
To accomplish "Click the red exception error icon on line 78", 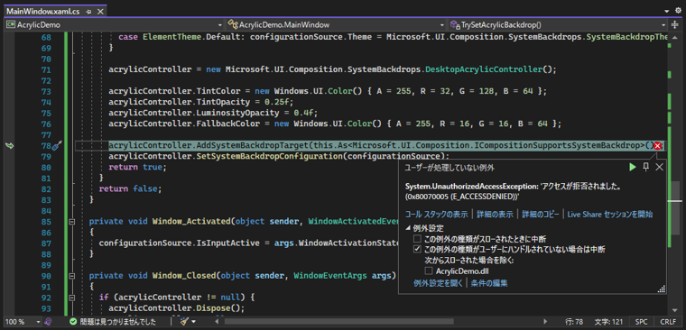I will 657,146.
